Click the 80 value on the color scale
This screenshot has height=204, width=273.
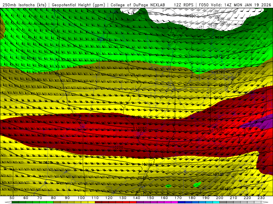coord(54,198)
